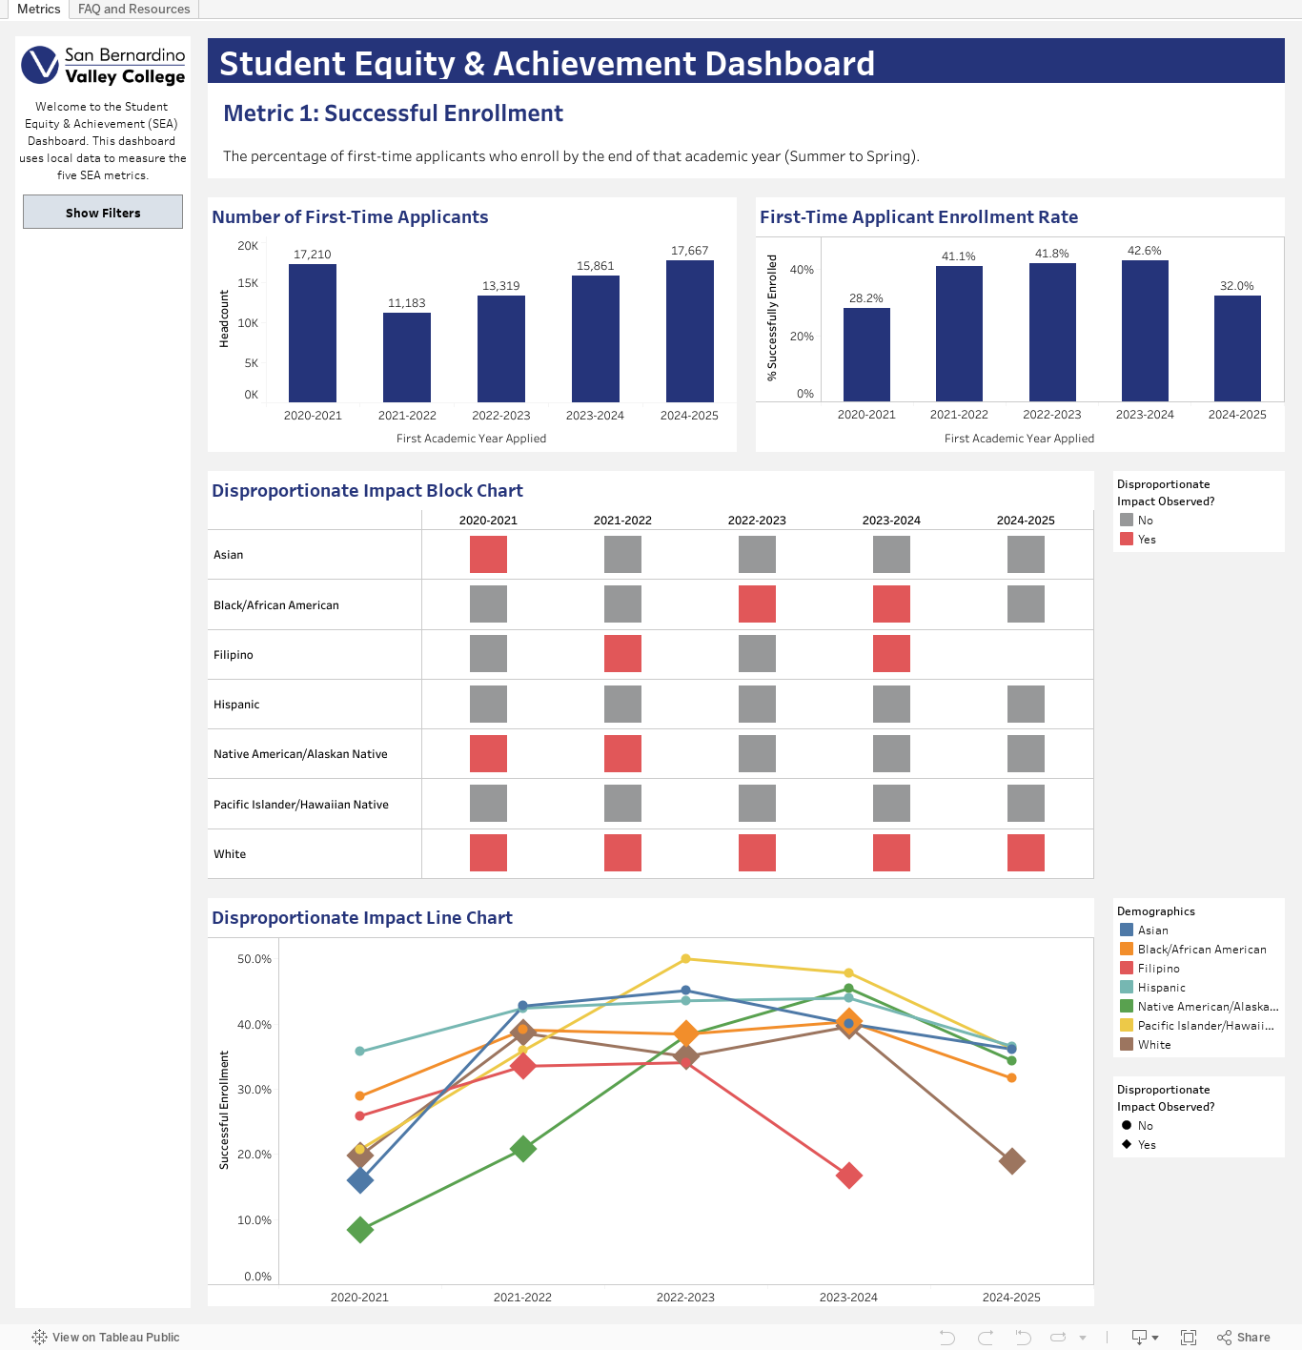Click the Tableau logo icon at bottom left

pos(39,1337)
